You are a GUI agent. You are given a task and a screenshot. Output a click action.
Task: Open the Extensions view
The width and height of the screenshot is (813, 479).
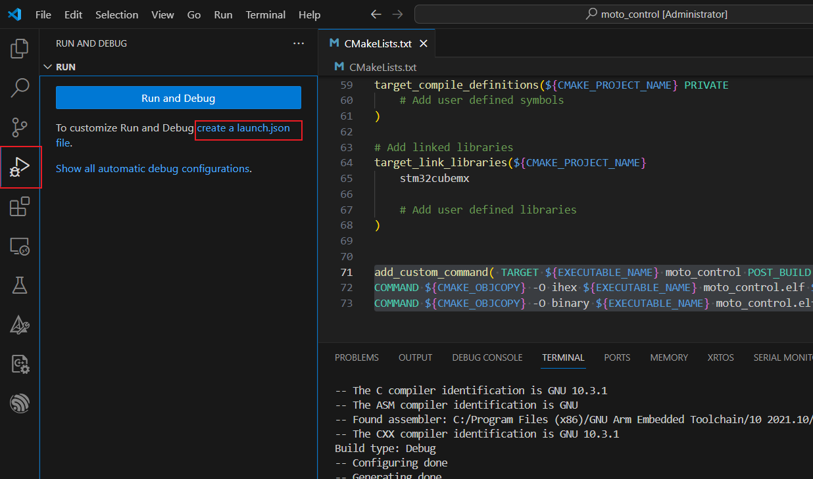pos(19,206)
